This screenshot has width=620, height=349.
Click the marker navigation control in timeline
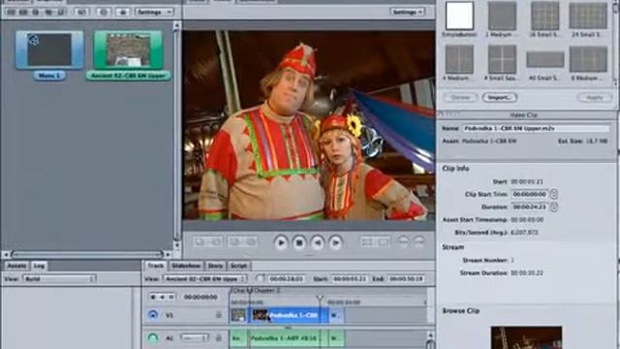click(162, 297)
